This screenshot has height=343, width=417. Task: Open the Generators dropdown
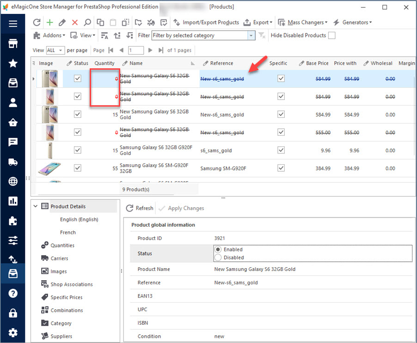pyautogui.click(x=353, y=23)
